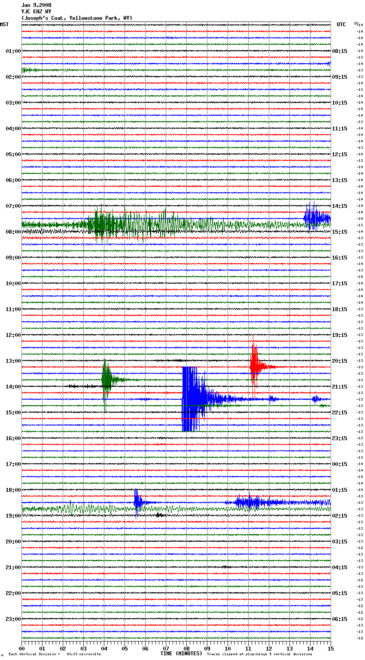365x660 pixels.
Task: Click the 01:15 UTC time label
Action: (x=340, y=490)
